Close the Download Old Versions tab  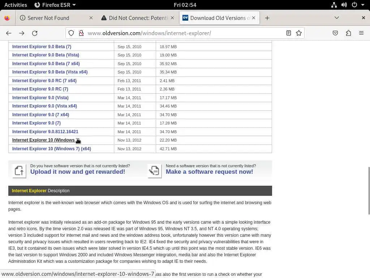pyautogui.click(x=254, y=18)
